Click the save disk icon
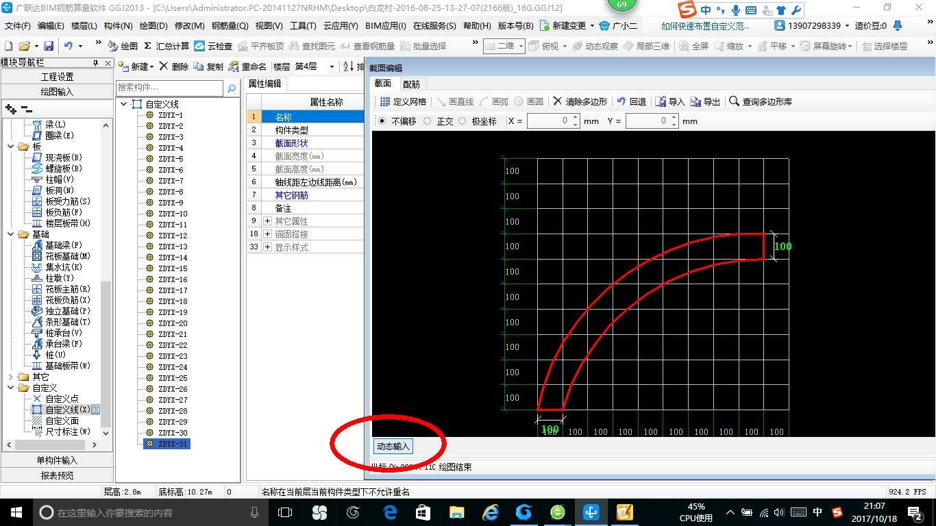This screenshot has width=936, height=526. (x=49, y=46)
